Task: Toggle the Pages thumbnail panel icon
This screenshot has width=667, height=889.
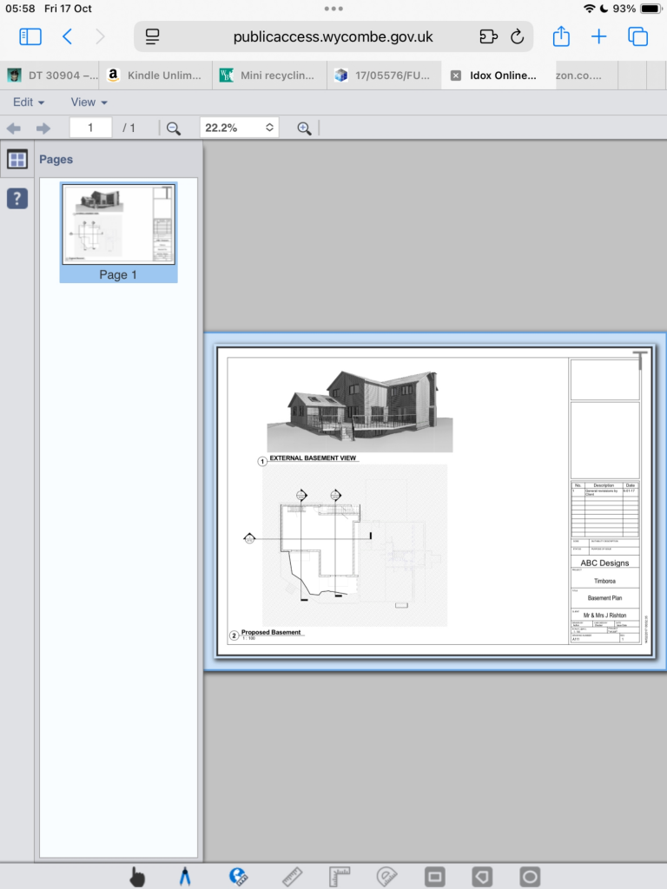Action: (x=17, y=159)
